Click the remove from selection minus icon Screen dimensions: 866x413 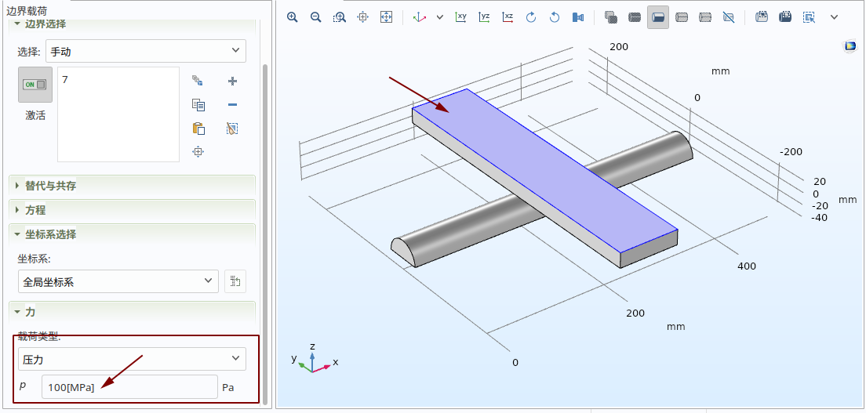pyautogui.click(x=232, y=105)
